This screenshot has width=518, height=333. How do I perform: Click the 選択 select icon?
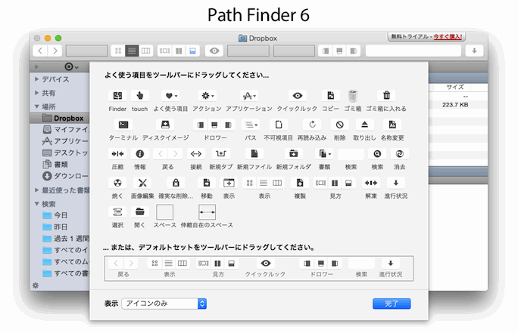[117, 211]
